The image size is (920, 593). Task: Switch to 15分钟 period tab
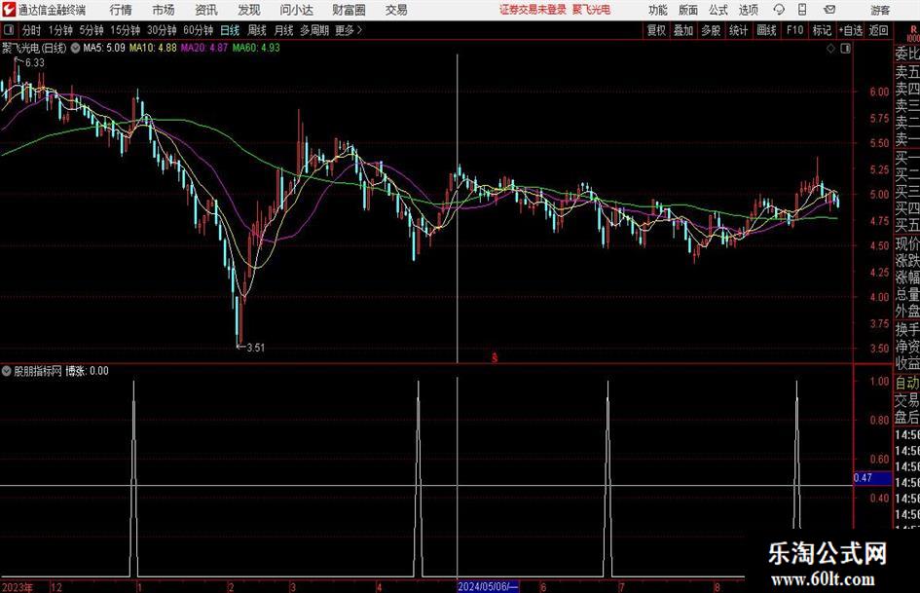(x=126, y=30)
